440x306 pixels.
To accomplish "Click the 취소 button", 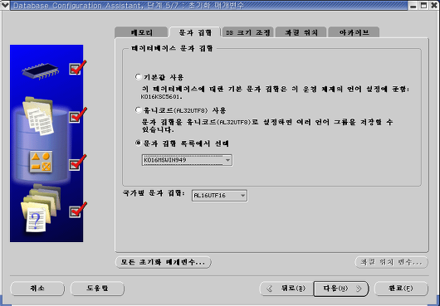I will (x=37, y=289).
